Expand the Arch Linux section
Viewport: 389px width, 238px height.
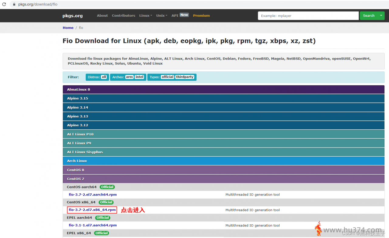tap(223, 161)
